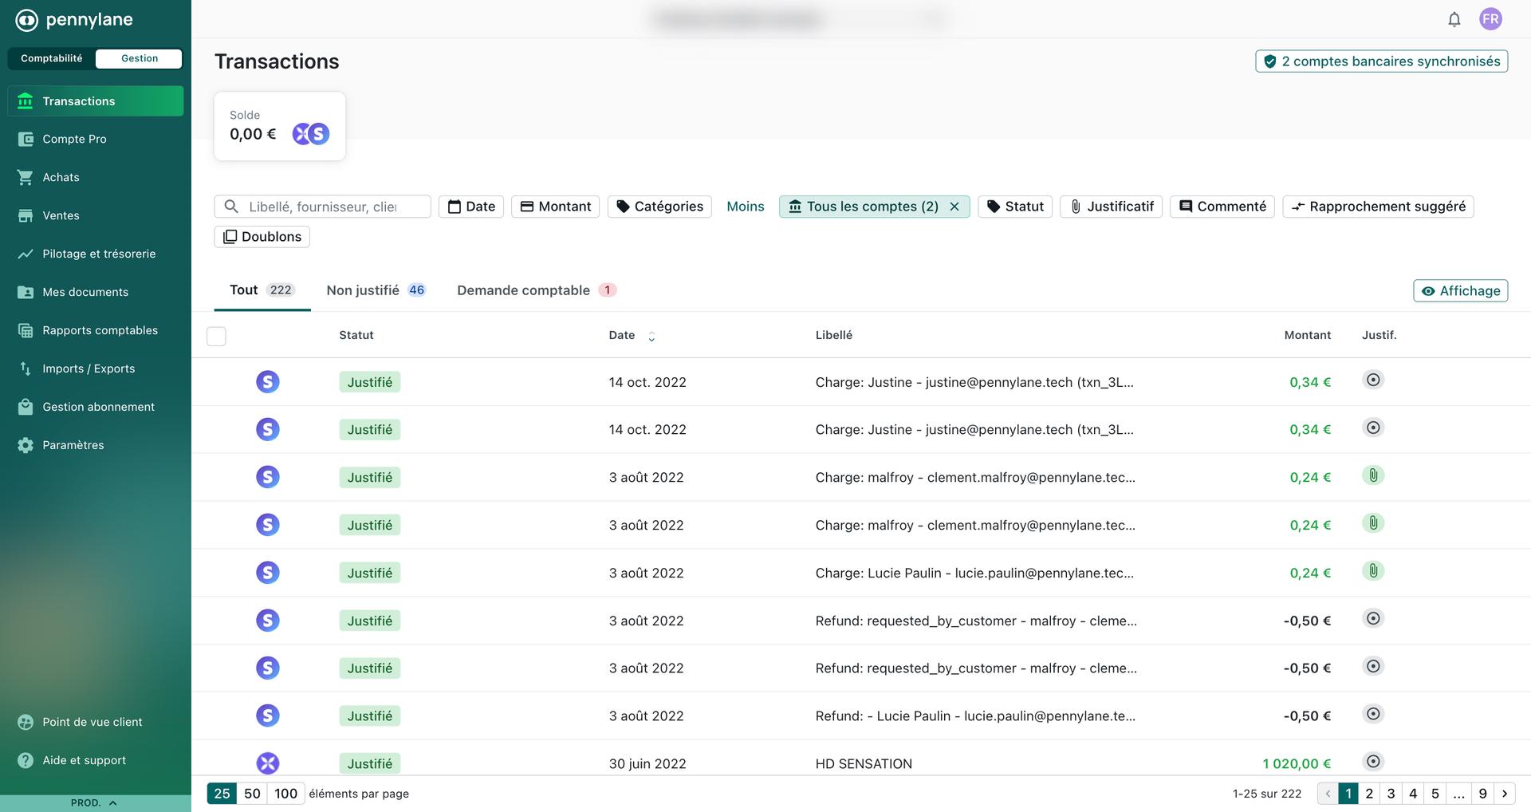The height and width of the screenshot is (812, 1531).
Task: Switch to Comptabilité mode
Action: pos(51,58)
